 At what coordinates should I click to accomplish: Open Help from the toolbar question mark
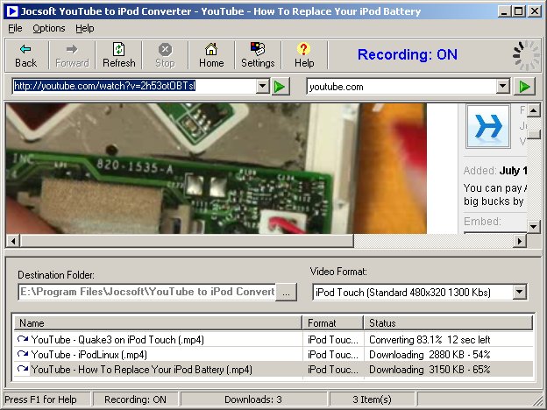tap(304, 55)
